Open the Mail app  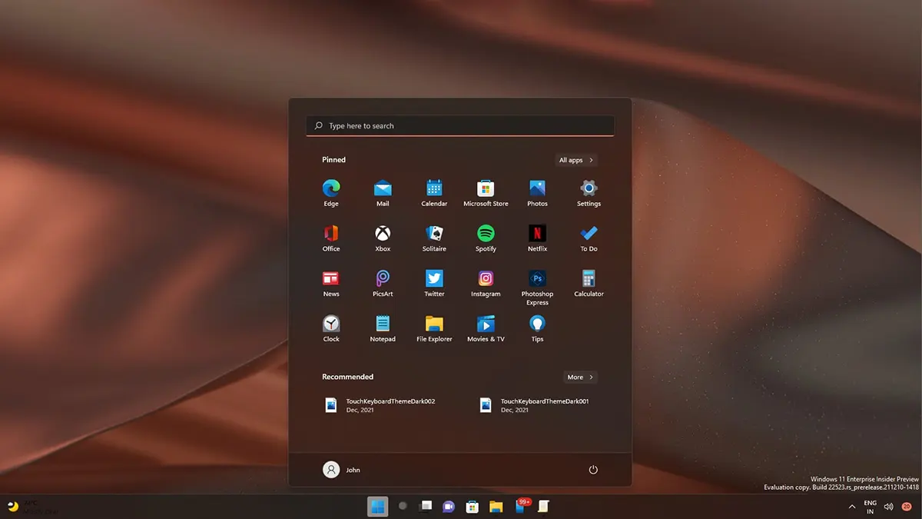(383, 192)
